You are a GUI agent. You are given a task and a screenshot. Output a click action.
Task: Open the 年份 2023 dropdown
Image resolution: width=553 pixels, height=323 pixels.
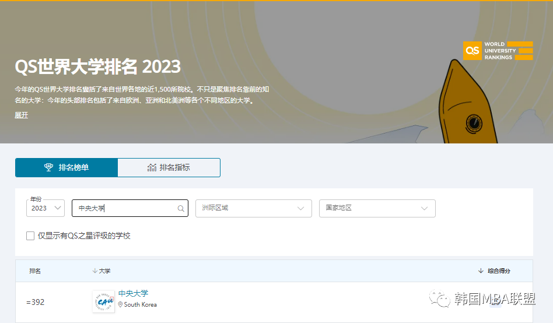(x=45, y=208)
